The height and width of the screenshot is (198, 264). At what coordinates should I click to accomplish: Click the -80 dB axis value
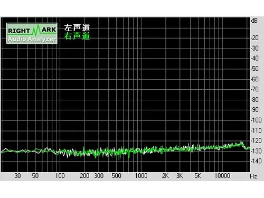pyautogui.click(x=254, y=100)
